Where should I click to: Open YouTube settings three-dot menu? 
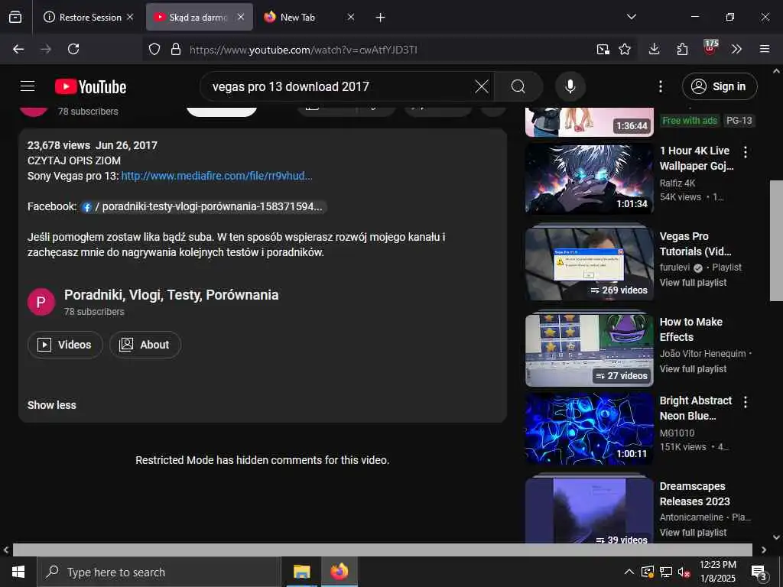660,86
